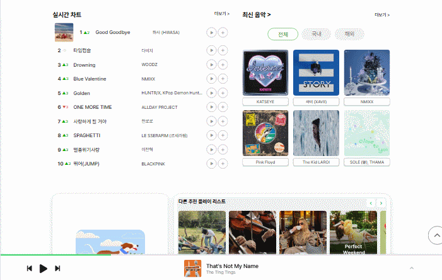Add Golden track using the plus icon
Viewport: 442px width, 280px height.
[x=223, y=93]
